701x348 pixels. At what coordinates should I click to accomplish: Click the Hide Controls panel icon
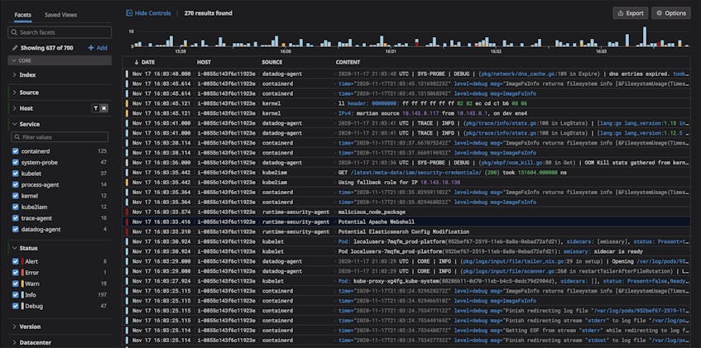click(x=129, y=13)
